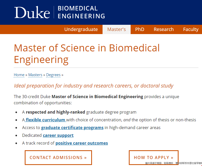Click the Biomedical Engineering header wordmark
Screen dimensions: 202x166
(81, 12)
